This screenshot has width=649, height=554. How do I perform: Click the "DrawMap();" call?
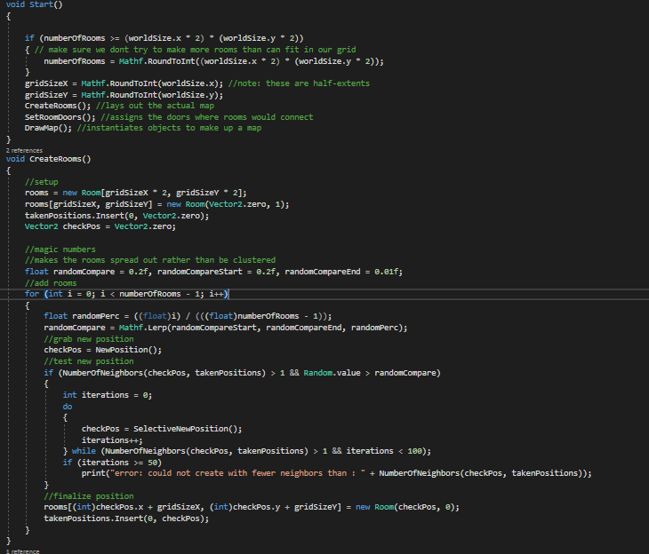[48, 128]
